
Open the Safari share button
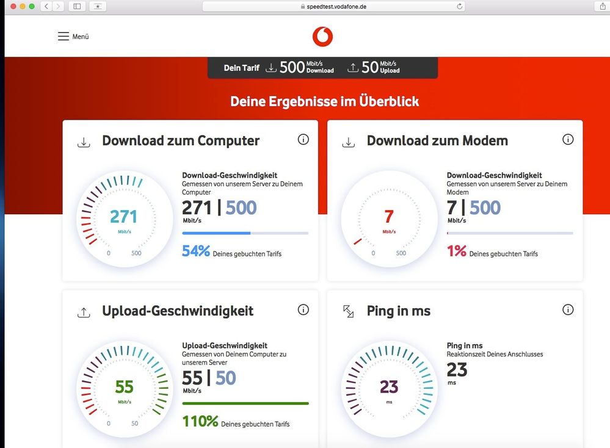pyautogui.click(x=602, y=6)
